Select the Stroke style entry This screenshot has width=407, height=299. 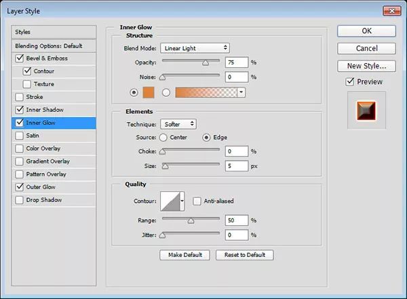[54, 97]
